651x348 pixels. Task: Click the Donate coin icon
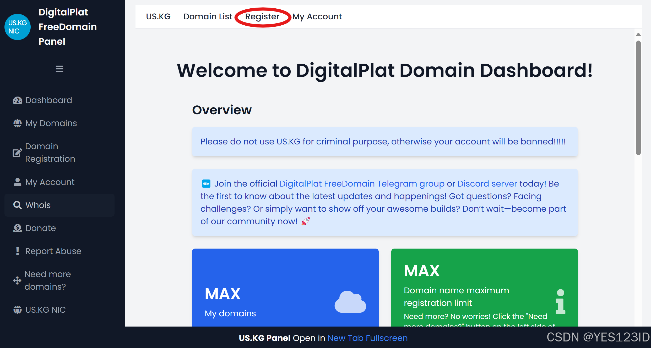18,228
